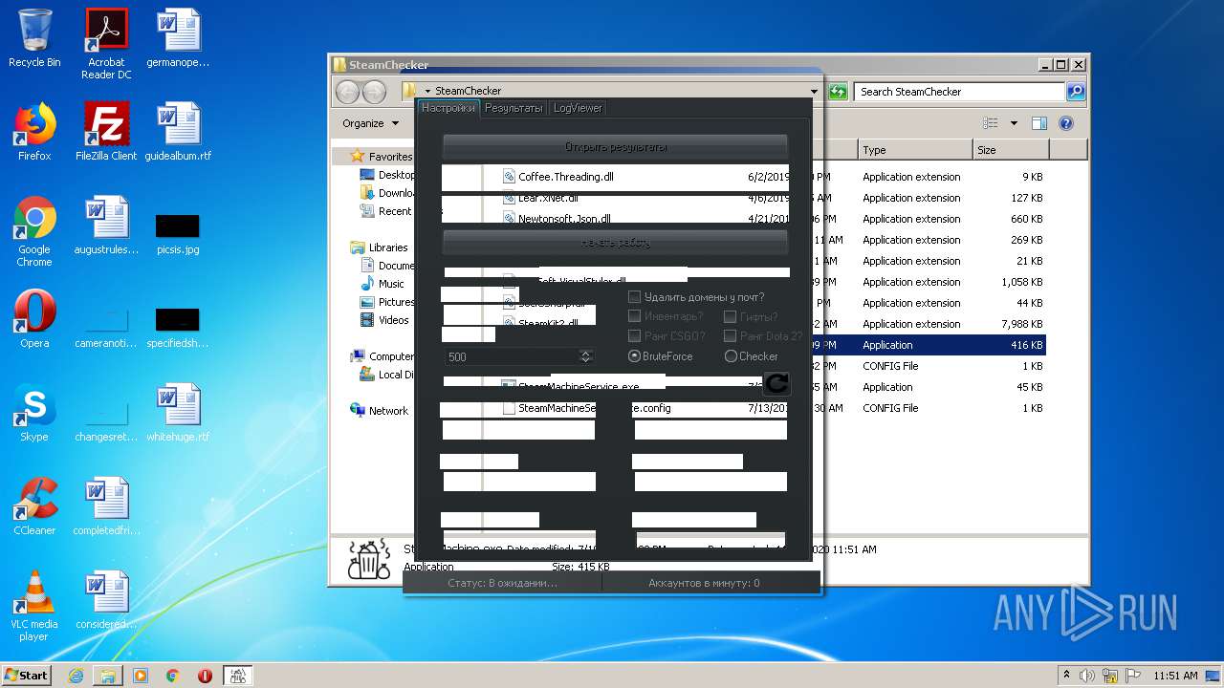Click the Открыть результаты button
The height and width of the screenshot is (688, 1224).
[615, 147]
